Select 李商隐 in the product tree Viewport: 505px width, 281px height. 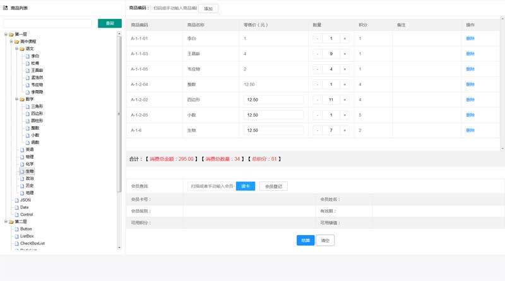(37, 92)
